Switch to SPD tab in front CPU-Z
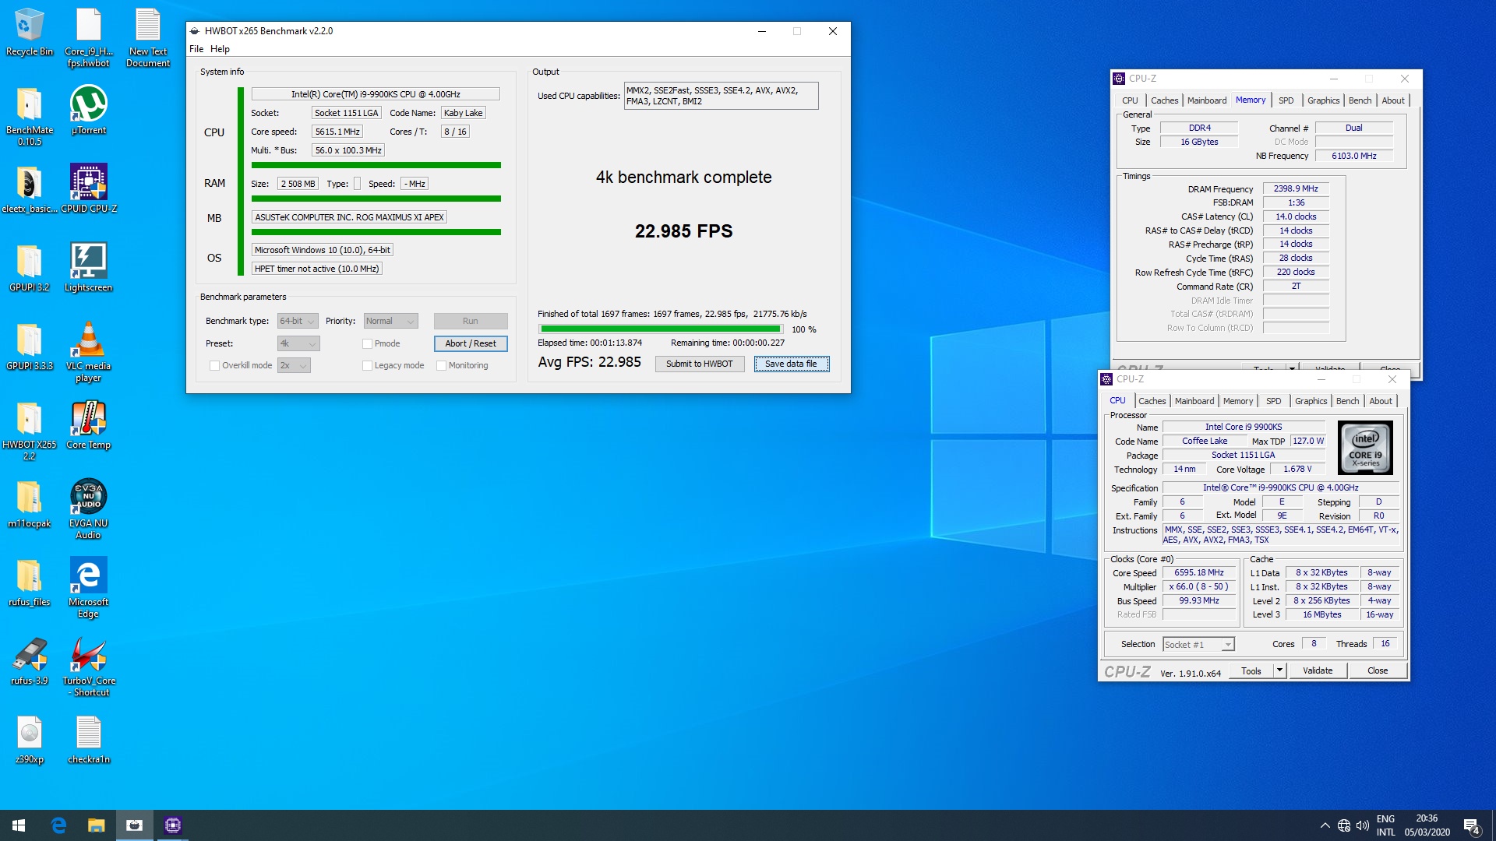Viewport: 1496px width, 841px height. pyautogui.click(x=1273, y=401)
